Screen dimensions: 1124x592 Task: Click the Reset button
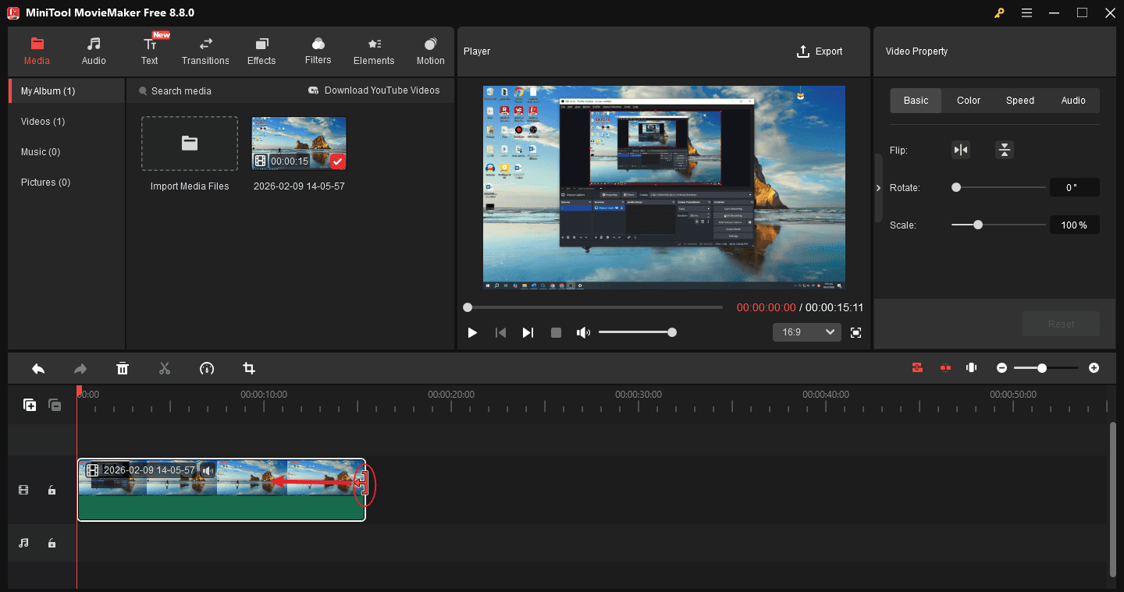click(x=1061, y=324)
